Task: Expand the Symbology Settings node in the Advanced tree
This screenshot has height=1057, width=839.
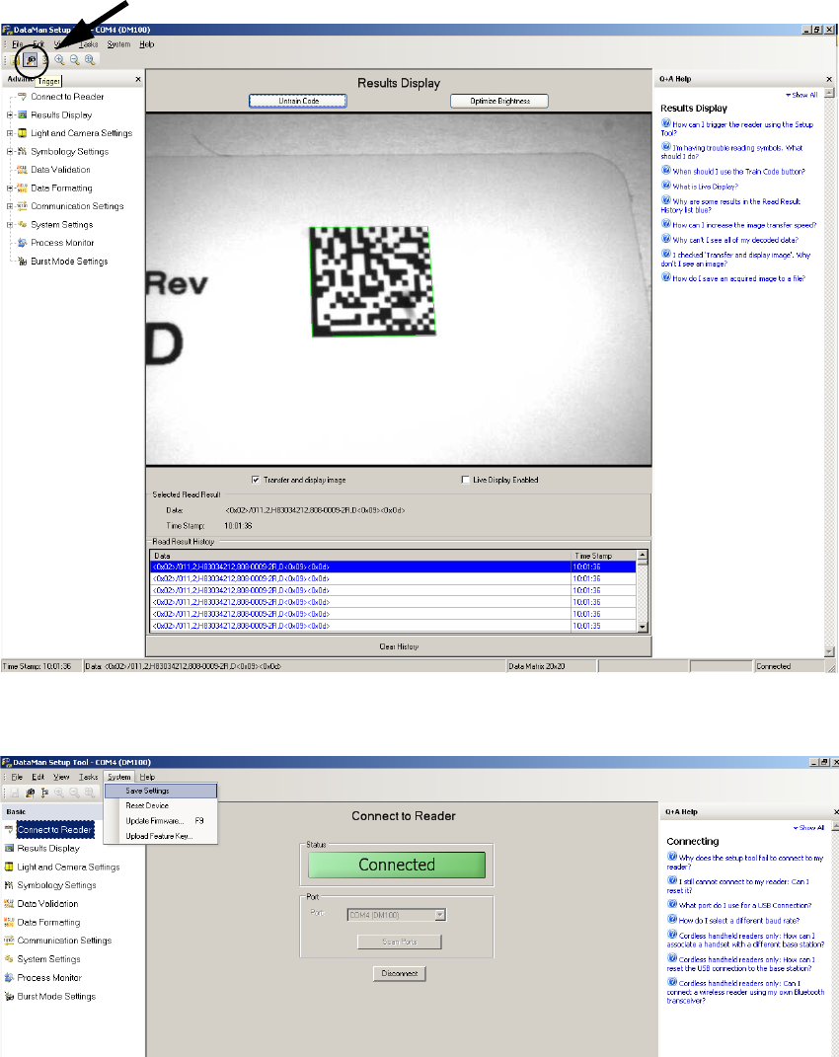Action: point(10,152)
